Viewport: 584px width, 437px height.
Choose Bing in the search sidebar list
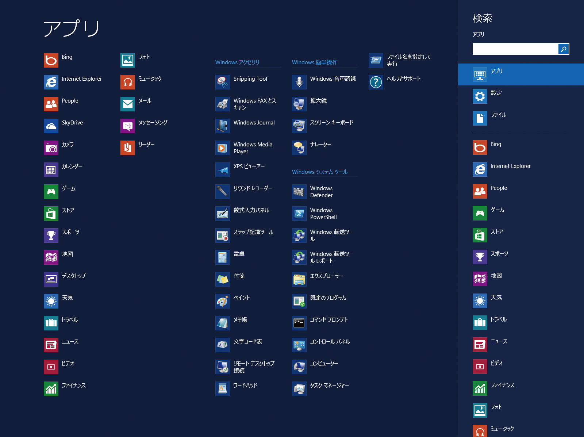521,147
